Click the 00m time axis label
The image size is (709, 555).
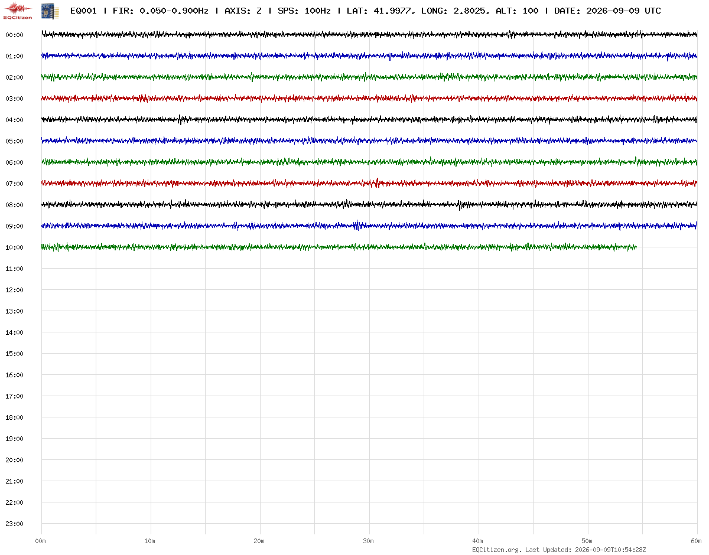40,541
